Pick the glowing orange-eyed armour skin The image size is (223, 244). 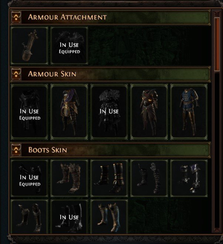pyautogui.click(x=149, y=112)
